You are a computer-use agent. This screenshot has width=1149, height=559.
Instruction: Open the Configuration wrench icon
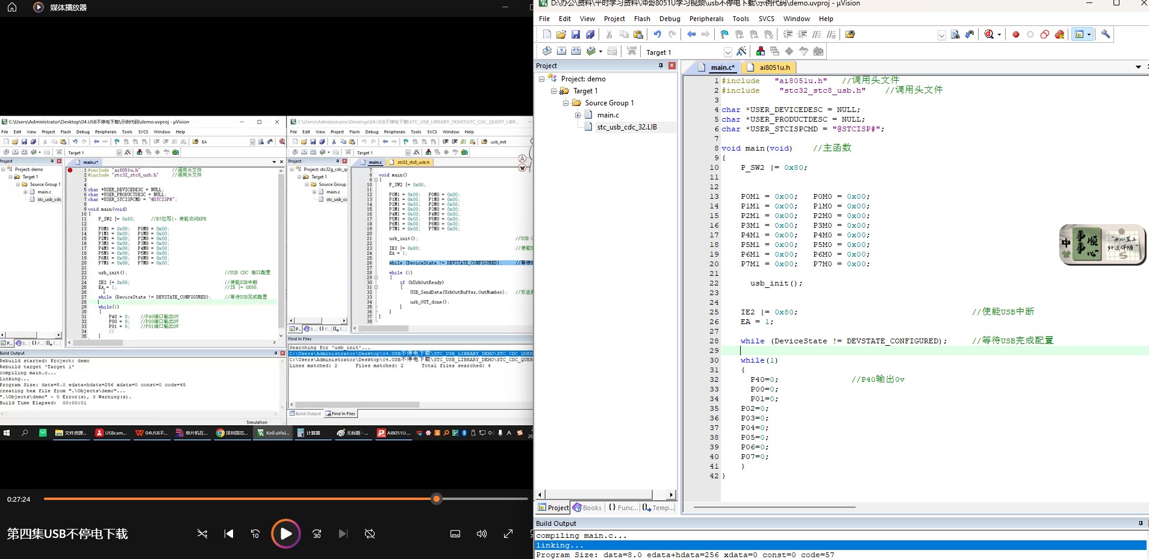[x=1106, y=34]
